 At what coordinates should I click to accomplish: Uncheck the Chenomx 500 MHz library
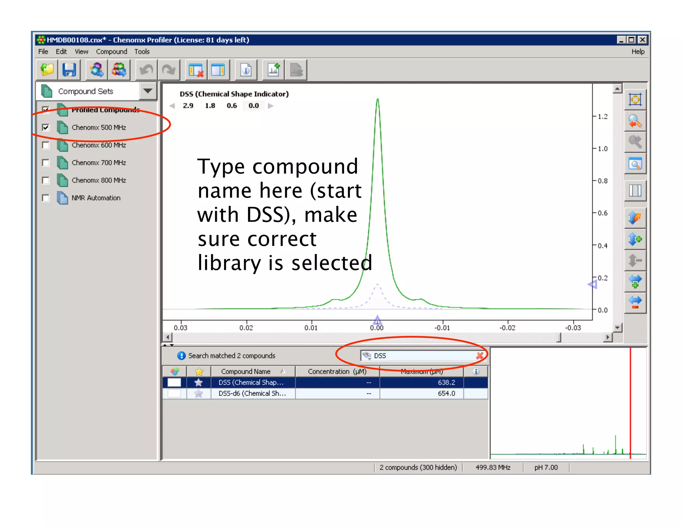tap(46, 127)
